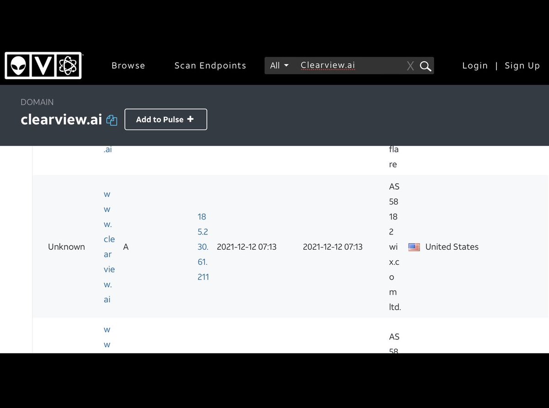Copy clearview.ai domain with the copy icon
This screenshot has height=408, width=549.
coord(112,120)
